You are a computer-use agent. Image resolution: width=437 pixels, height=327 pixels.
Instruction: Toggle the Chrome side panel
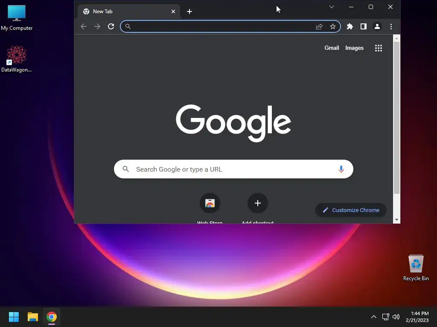point(364,26)
